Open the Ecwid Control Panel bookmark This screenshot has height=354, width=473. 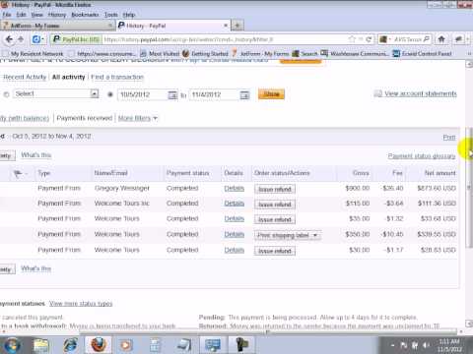423,53
